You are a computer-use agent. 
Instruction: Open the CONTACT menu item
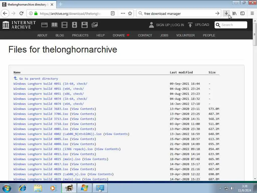(145, 35)
